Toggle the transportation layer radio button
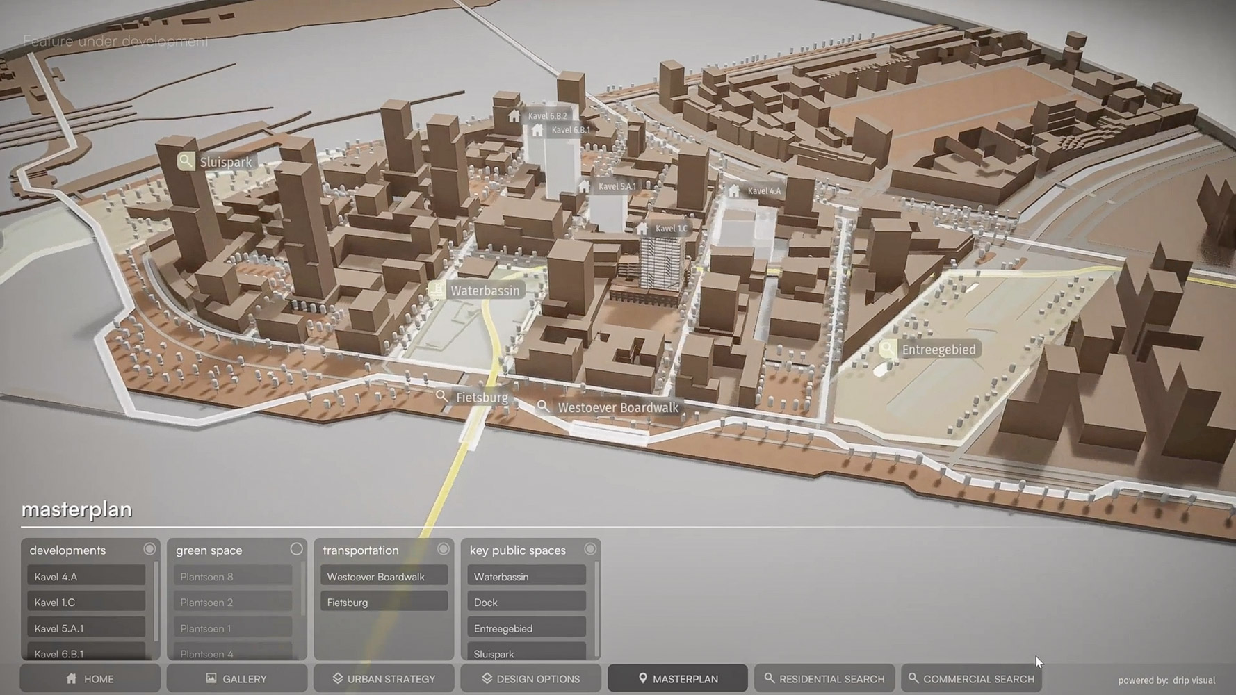This screenshot has height=695, width=1236. click(x=443, y=549)
